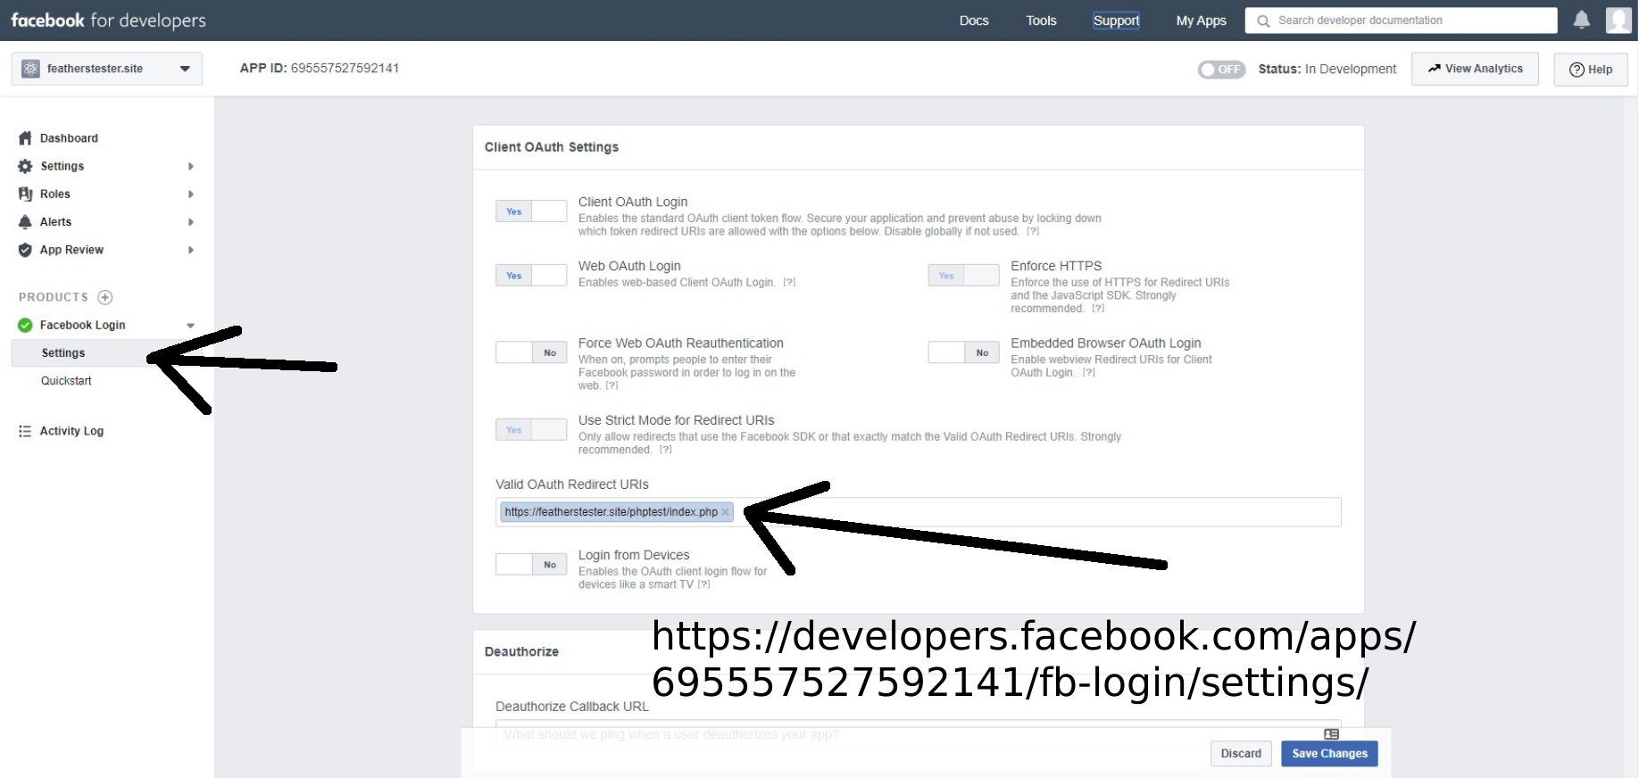
Task: Open help tooltip for Strict Mode Redirect URIs
Action: [665, 450]
